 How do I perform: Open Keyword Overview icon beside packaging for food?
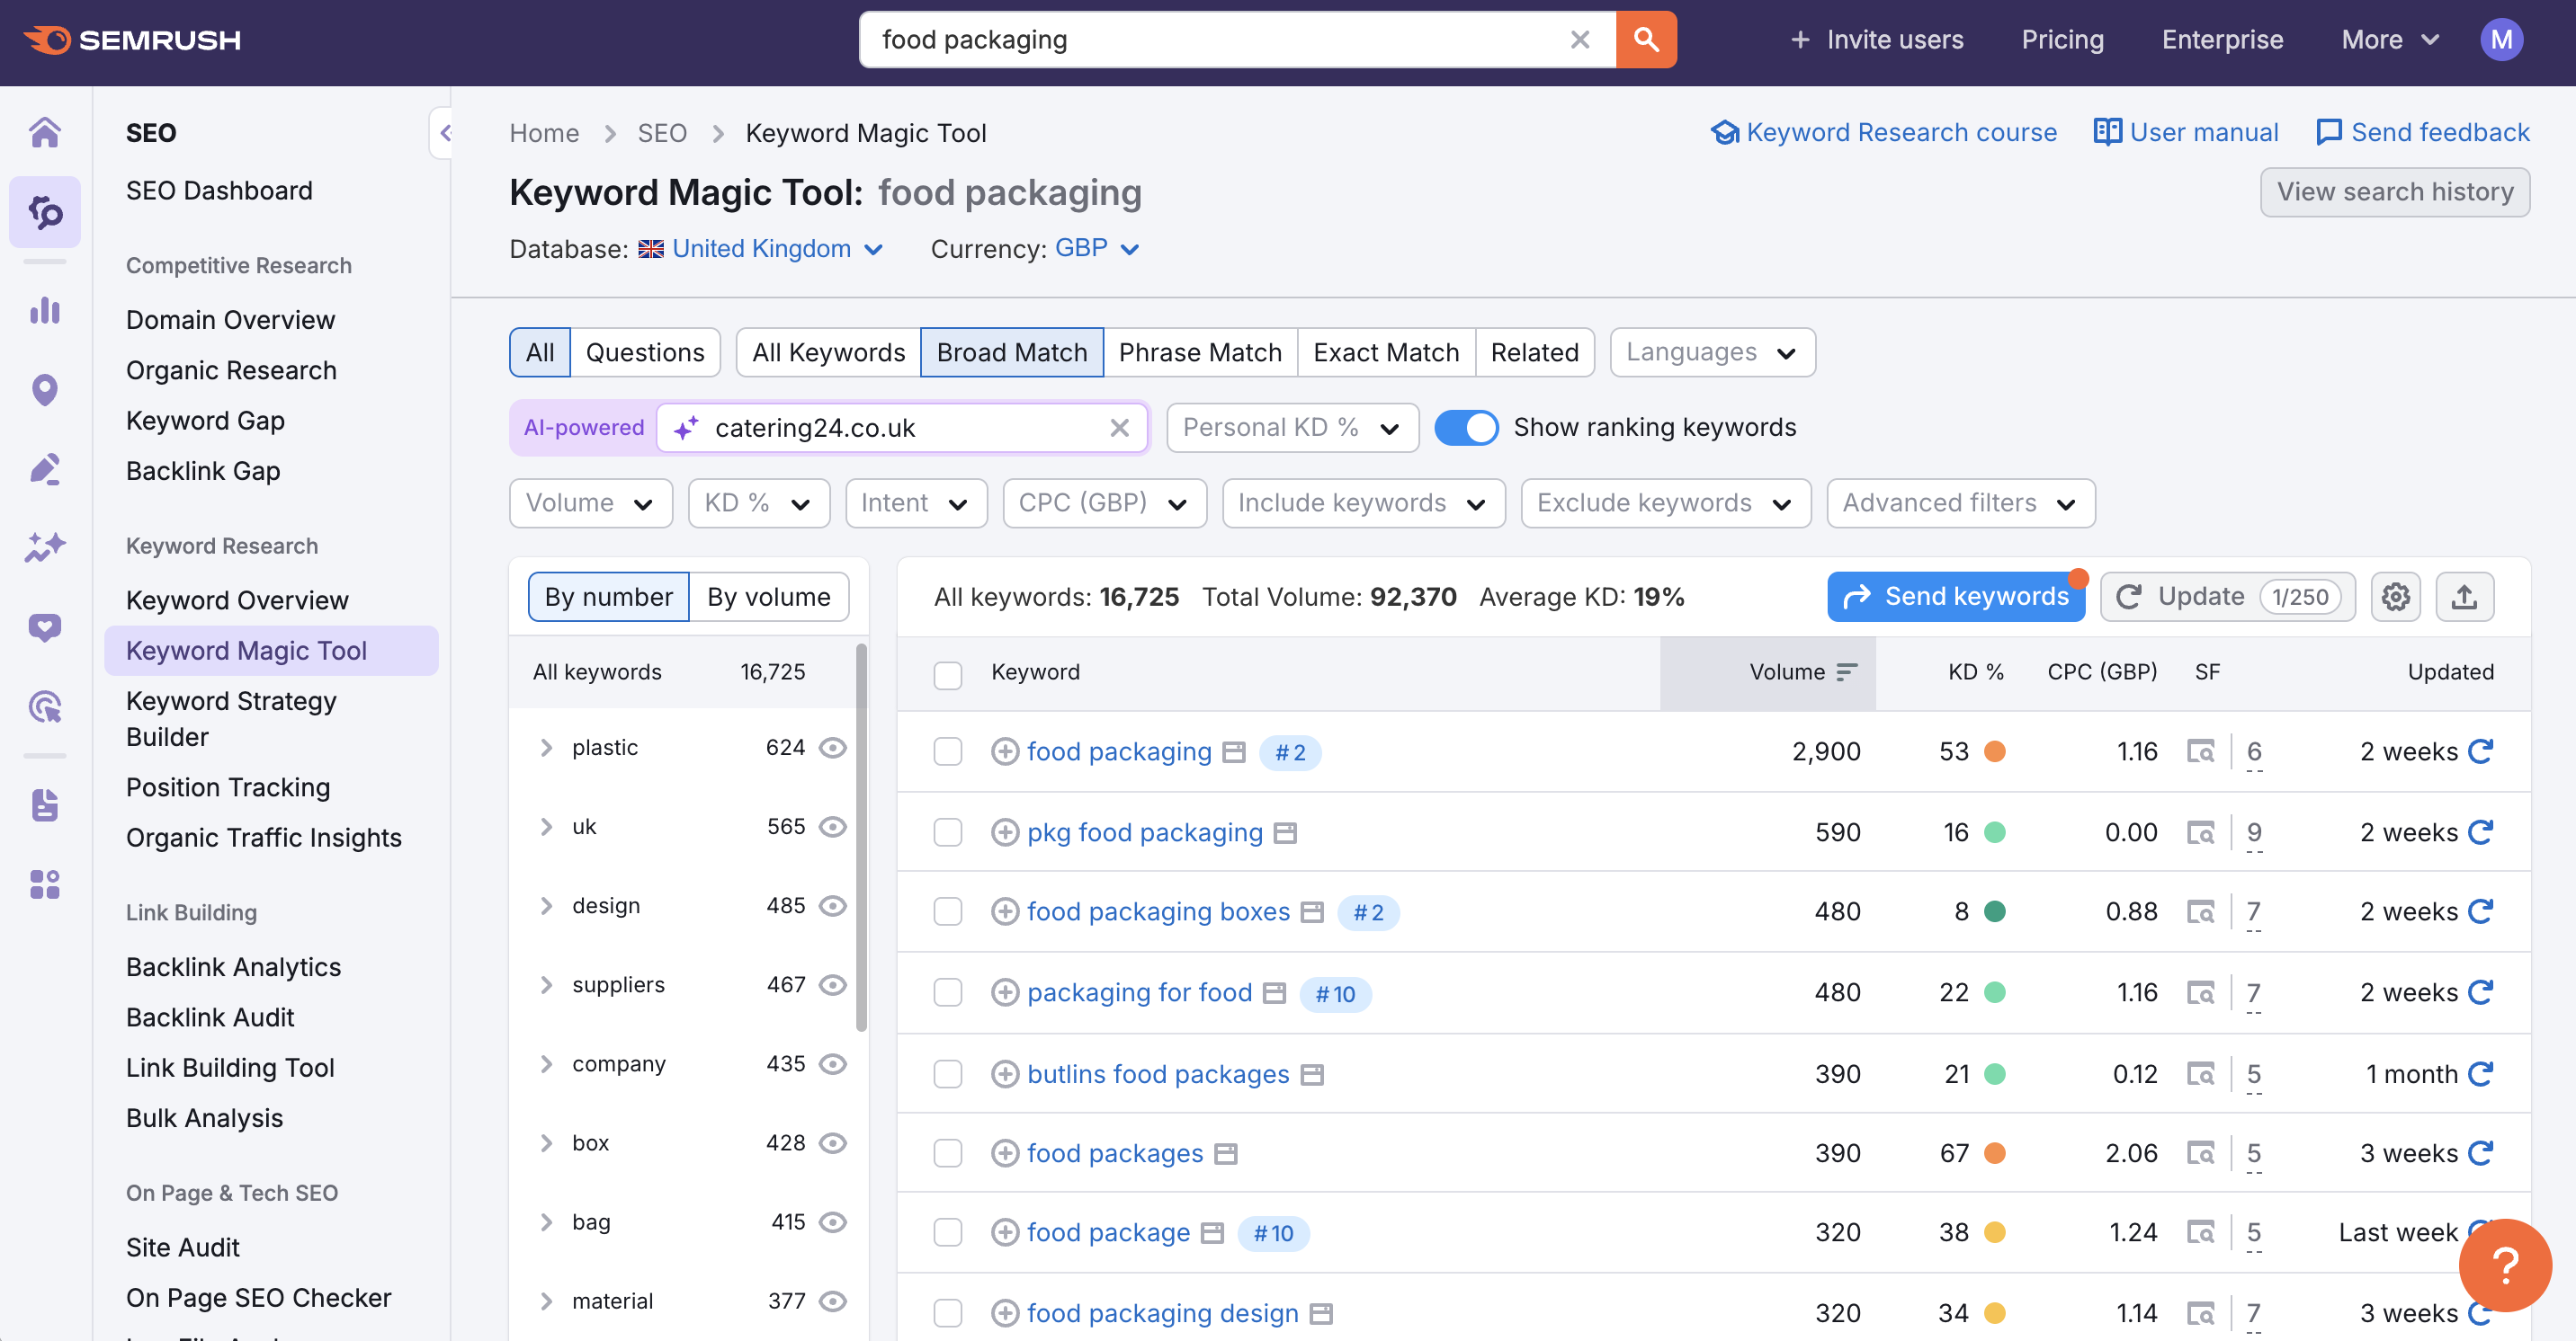(1274, 993)
